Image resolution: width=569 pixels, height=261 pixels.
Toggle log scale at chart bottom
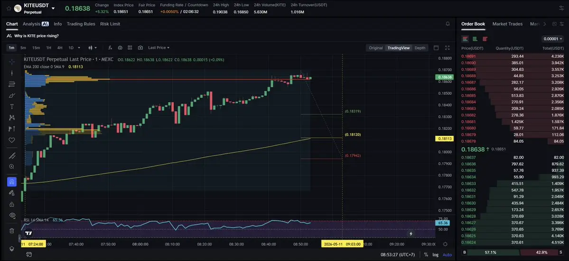pyautogui.click(x=436, y=255)
